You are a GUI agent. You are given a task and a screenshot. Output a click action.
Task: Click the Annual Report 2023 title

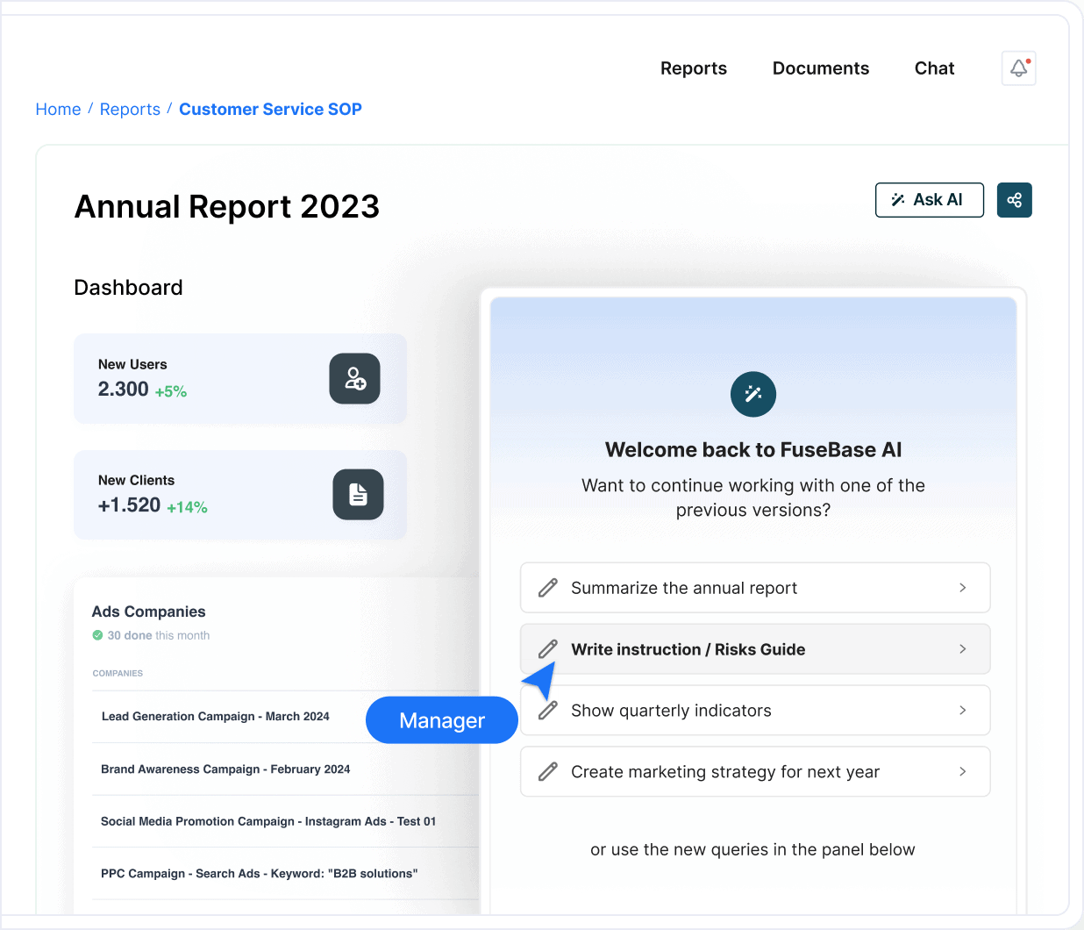click(227, 207)
